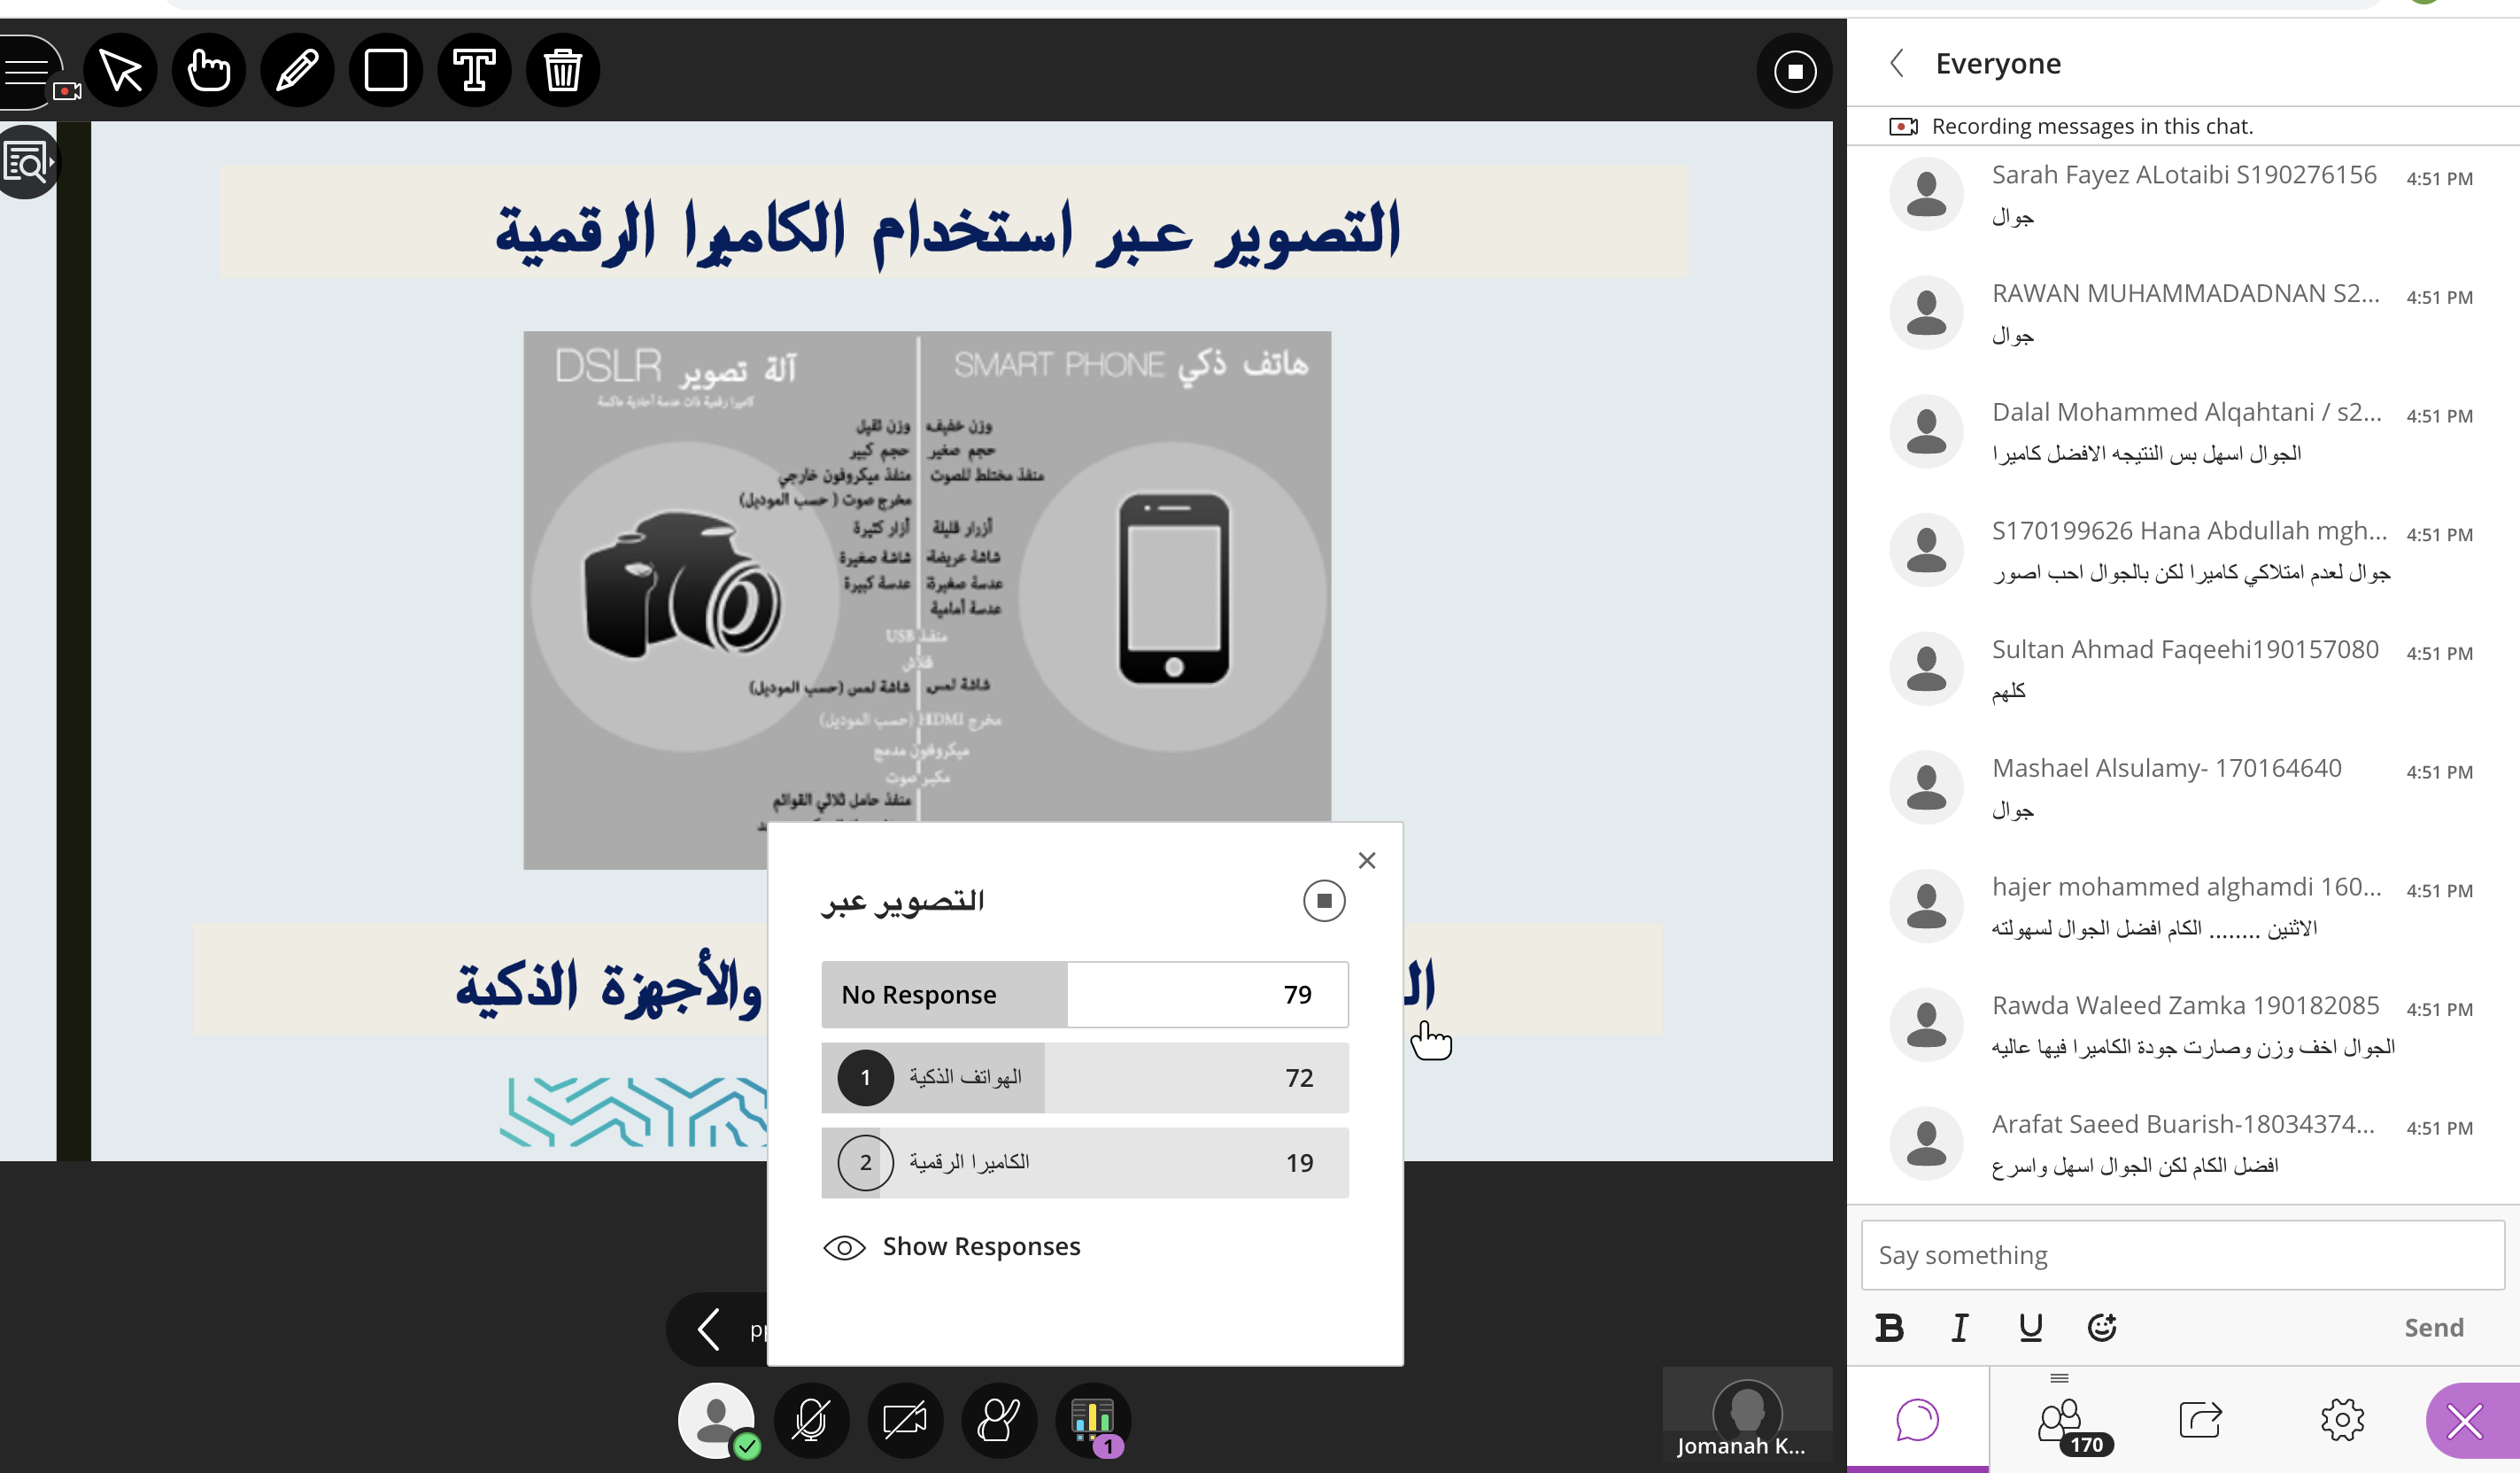Select the Text annotation tool

click(x=474, y=71)
